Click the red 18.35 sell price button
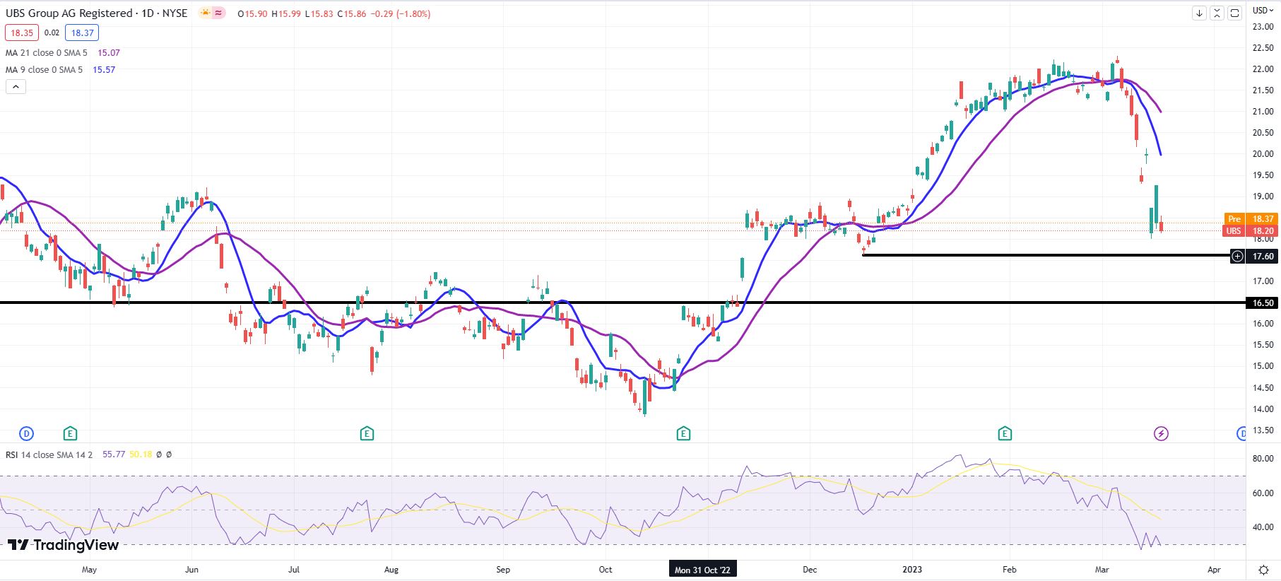Screen dimensions: 1281x581 [x=22, y=33]
